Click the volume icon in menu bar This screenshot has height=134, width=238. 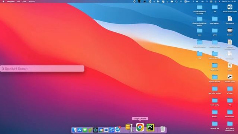click(202, 1)
